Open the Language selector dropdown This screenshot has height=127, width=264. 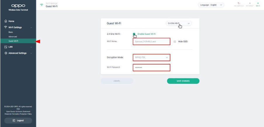coord(211,6)
